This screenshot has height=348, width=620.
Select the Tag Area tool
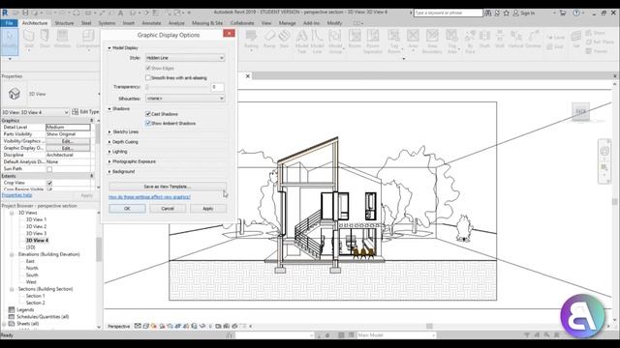[x=452, y=41]
